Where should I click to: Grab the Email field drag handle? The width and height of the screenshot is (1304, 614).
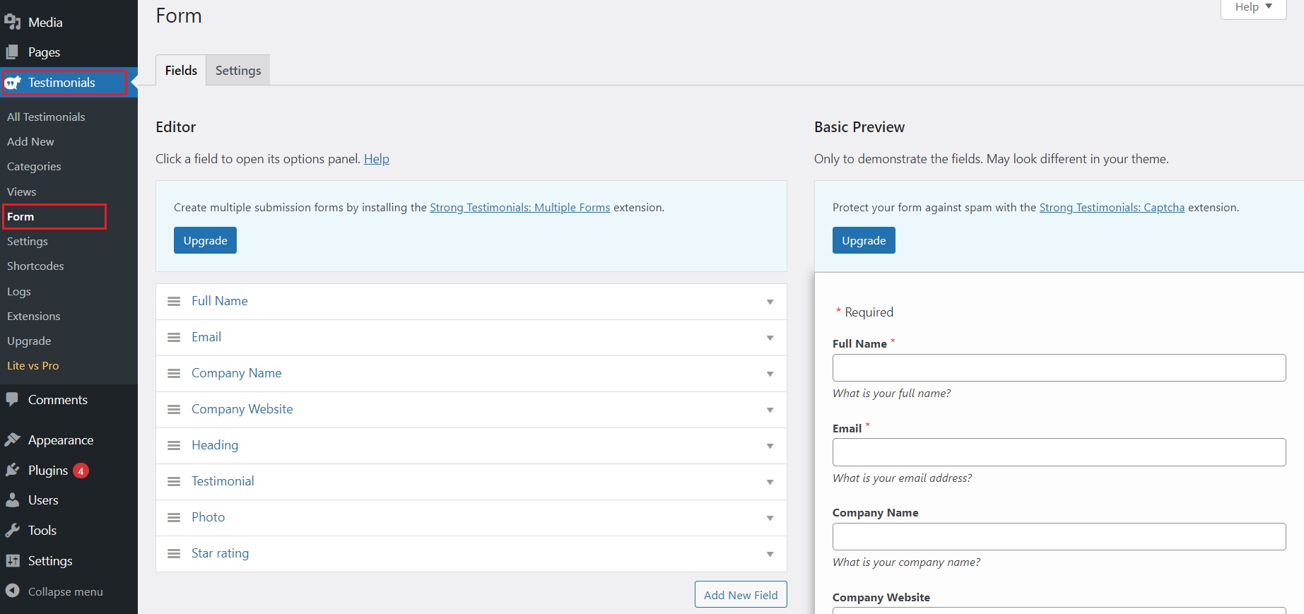174,337
